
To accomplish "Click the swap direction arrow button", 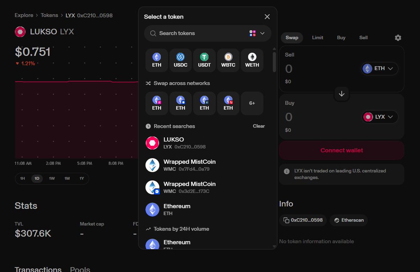I will coord(342,94).
